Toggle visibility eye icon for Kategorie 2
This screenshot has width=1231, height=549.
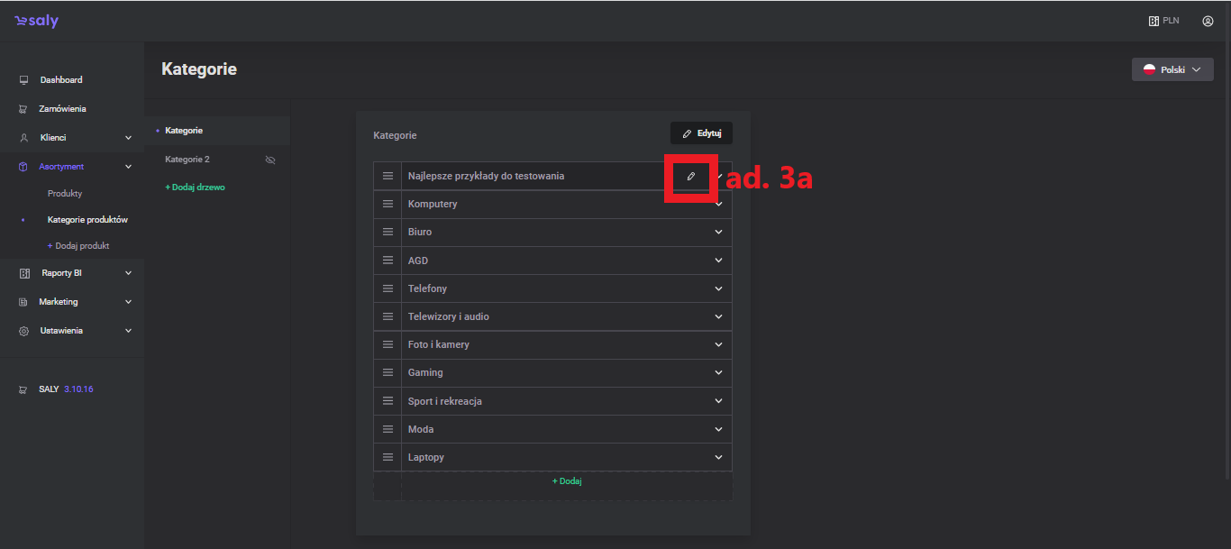[x=269, y=160]
